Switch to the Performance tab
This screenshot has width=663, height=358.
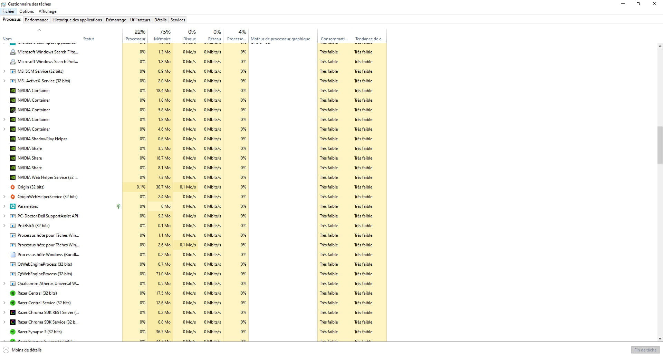(37, 20)
